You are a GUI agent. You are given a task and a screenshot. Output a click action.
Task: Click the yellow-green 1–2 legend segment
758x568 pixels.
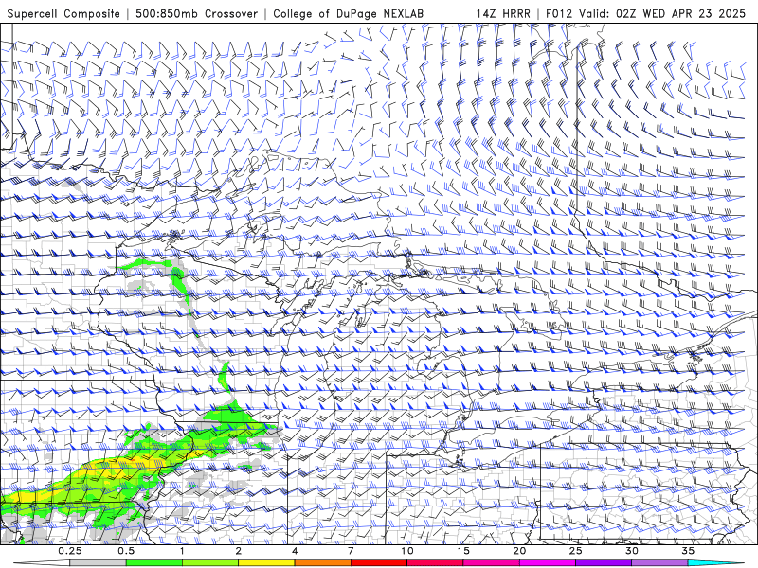[x=209, y=563]
